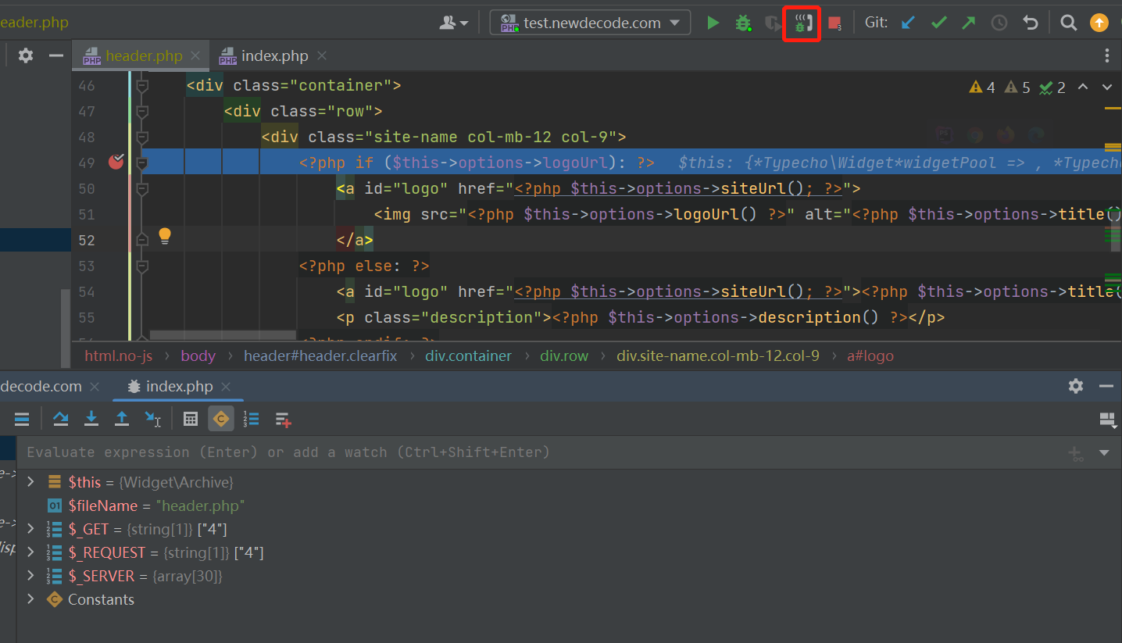Expand the $_SERVER array node
Image resolution: width=1122 pixels, height=643 pixels.
point(30,576)
